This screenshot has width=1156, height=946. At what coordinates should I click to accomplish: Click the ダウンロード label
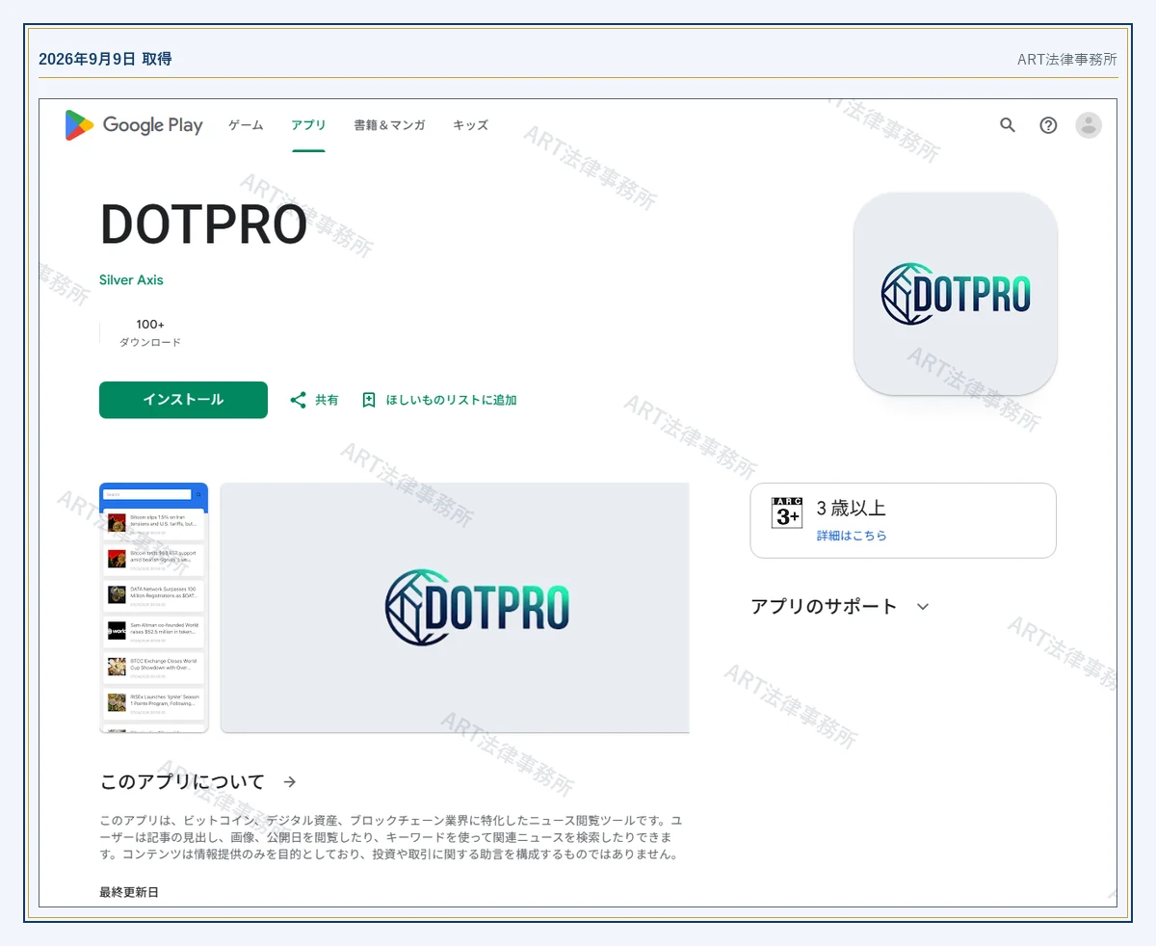click(150, 343)
